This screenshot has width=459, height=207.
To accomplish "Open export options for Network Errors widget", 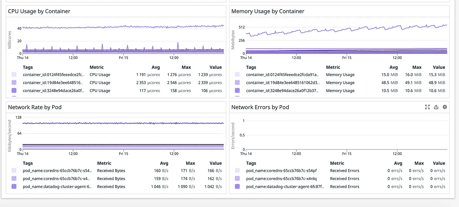I will click(436, 107).
